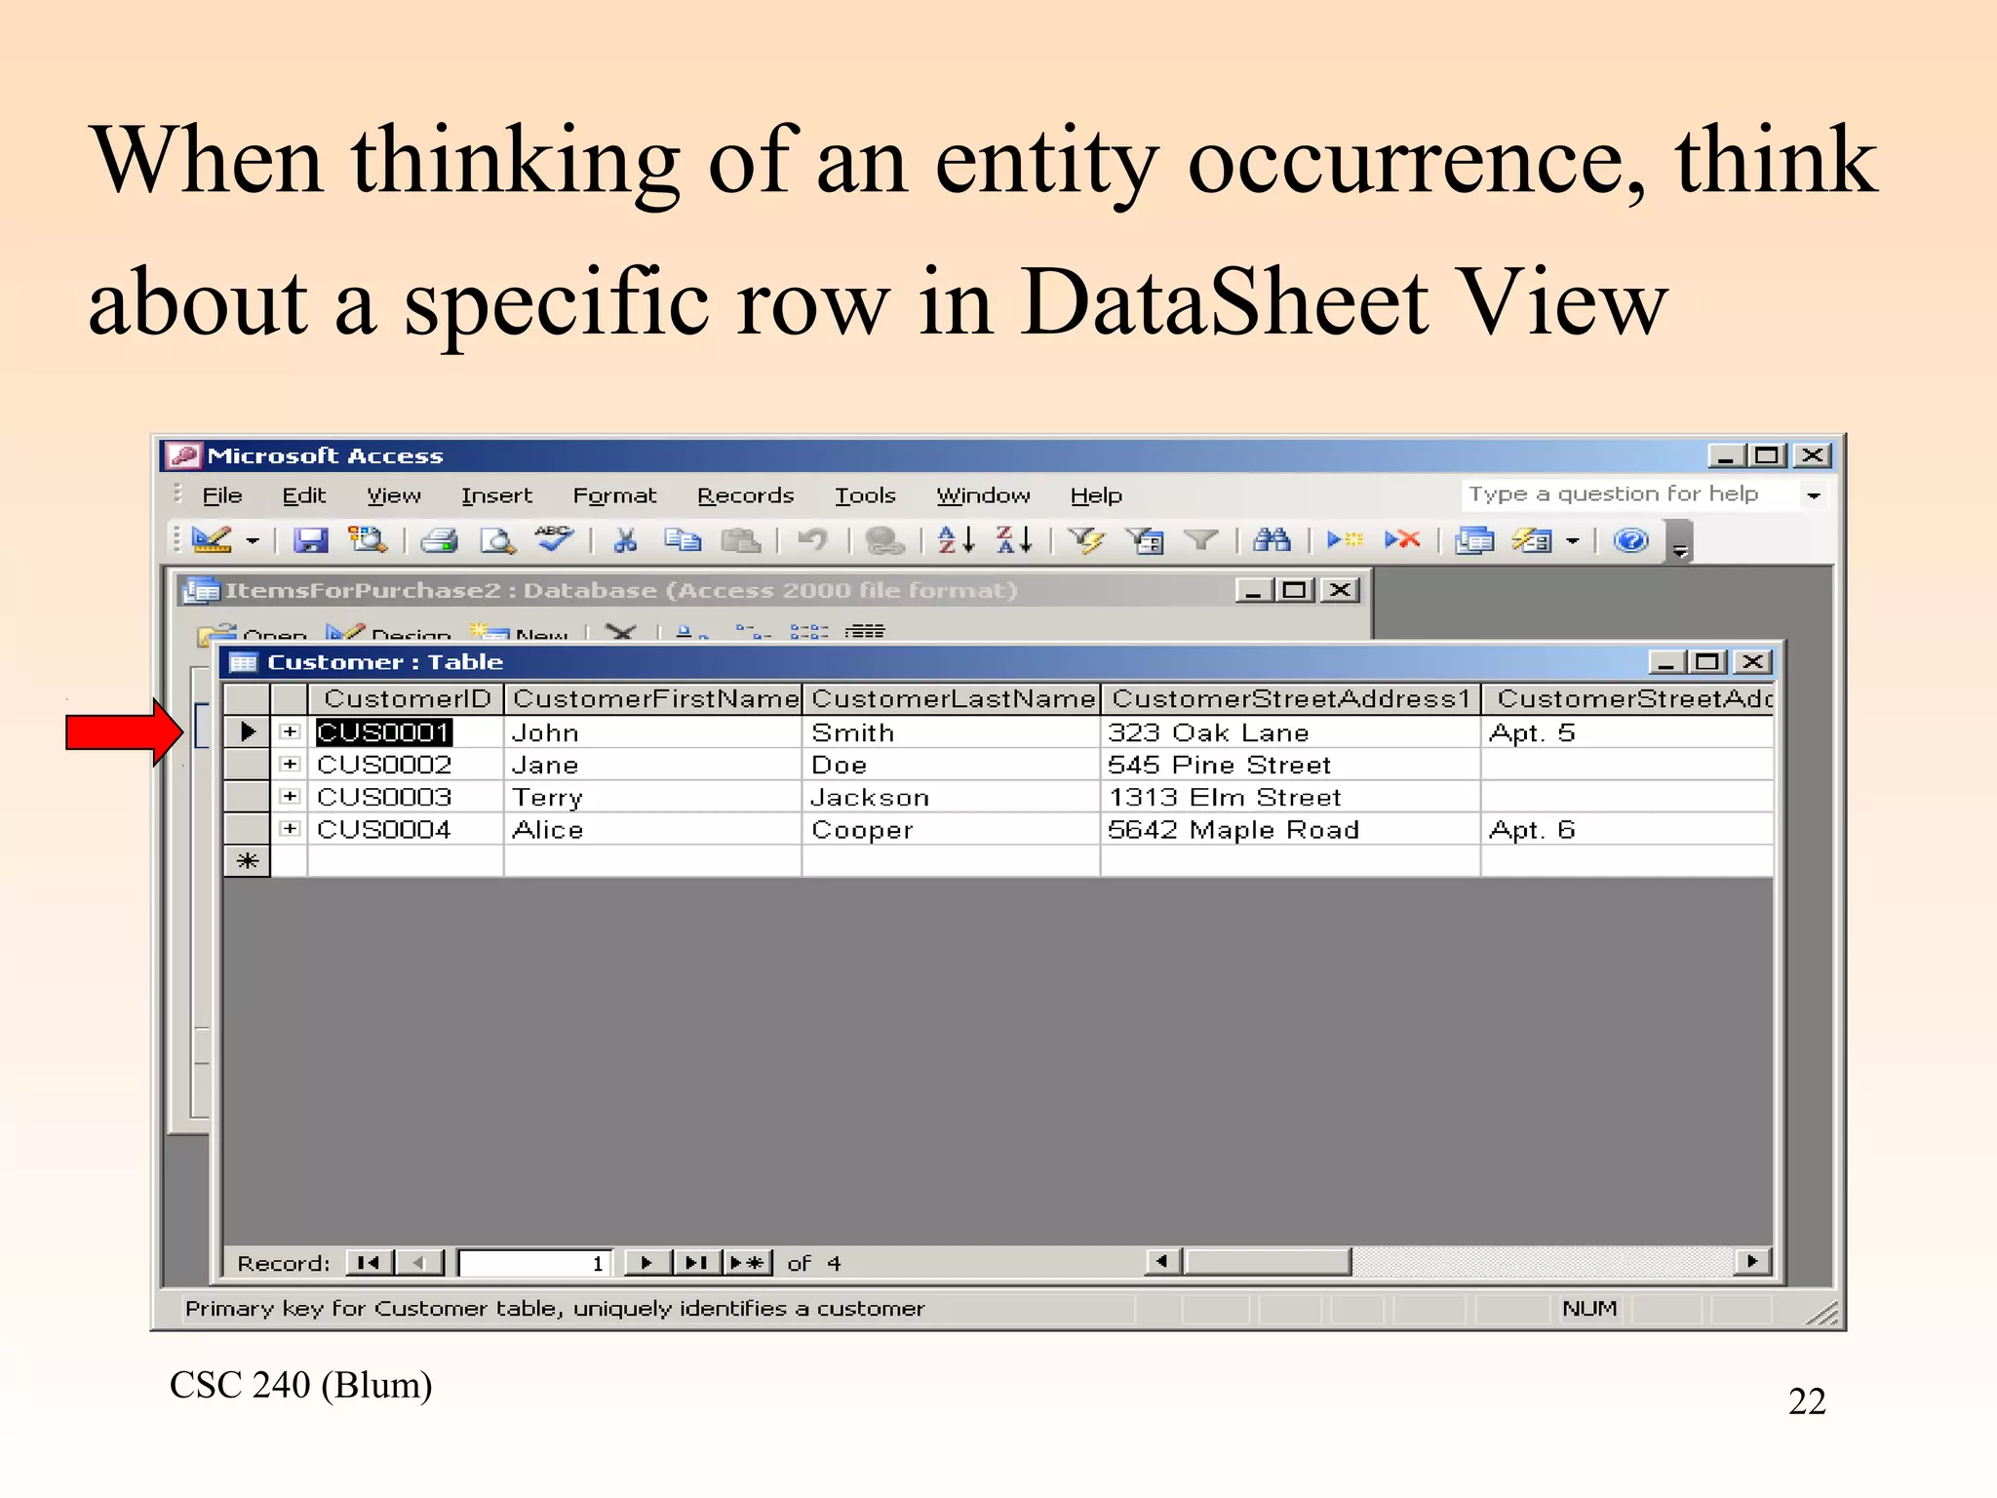Go to the first record navigation button

(370, 1263)
